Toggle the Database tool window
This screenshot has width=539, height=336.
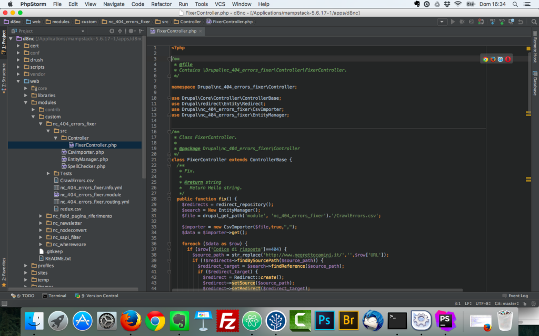[x=534, y=84]
